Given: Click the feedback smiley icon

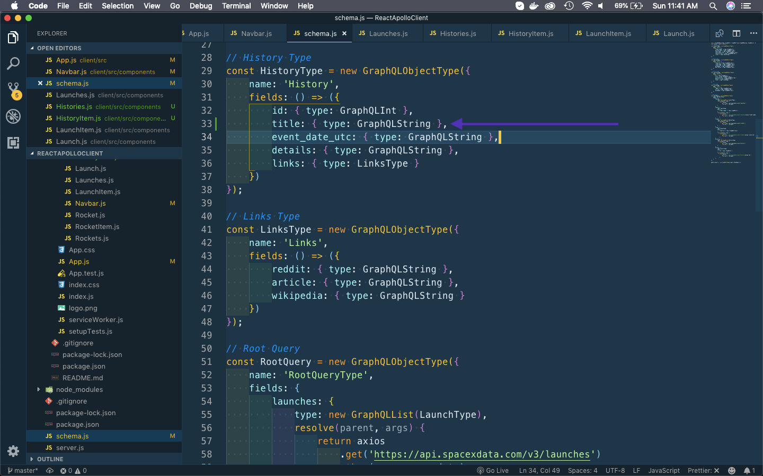Looking at the screenshot, I should click(x=732, y=471).
